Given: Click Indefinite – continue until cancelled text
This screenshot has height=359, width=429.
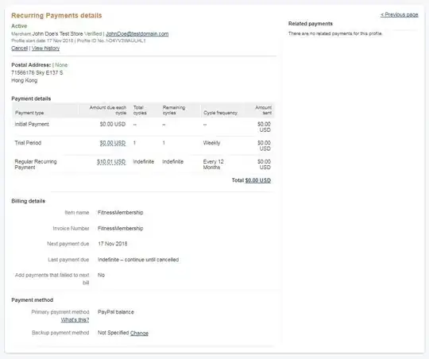Looking at the screenshot, I should (x=138, y=260).
